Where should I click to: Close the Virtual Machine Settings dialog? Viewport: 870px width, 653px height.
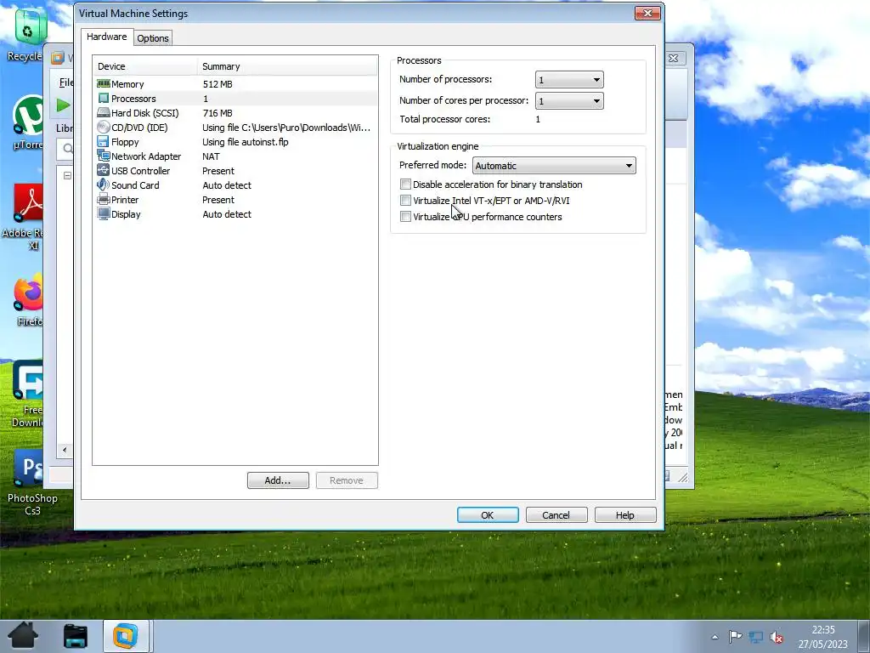click(647, 13)
